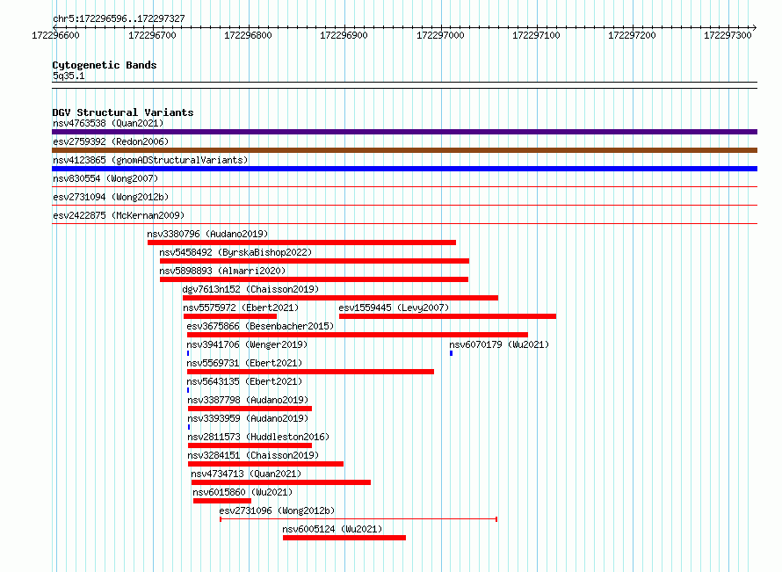Open nsv5569731 (Ebert2021) label
This screenshot has height=572, width=782.
pyautogui.click(x=244, y=363)
